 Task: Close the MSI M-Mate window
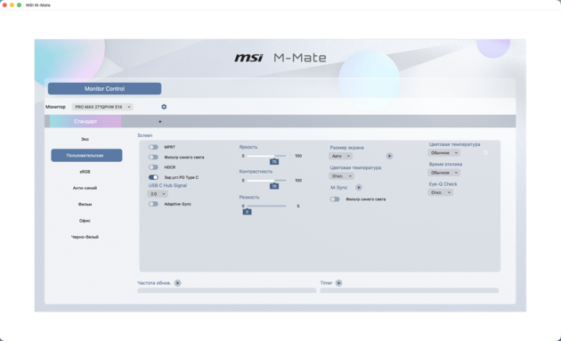pos(4,5)
